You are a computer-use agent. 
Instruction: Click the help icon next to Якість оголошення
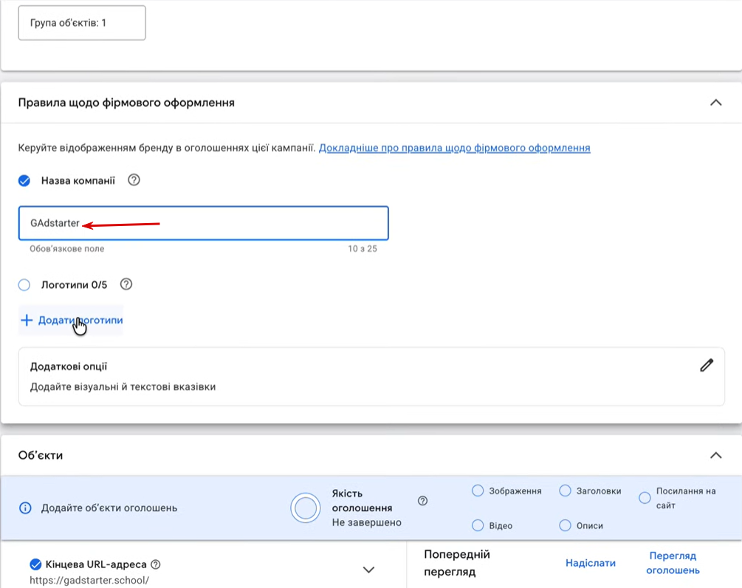click(422, 501)
